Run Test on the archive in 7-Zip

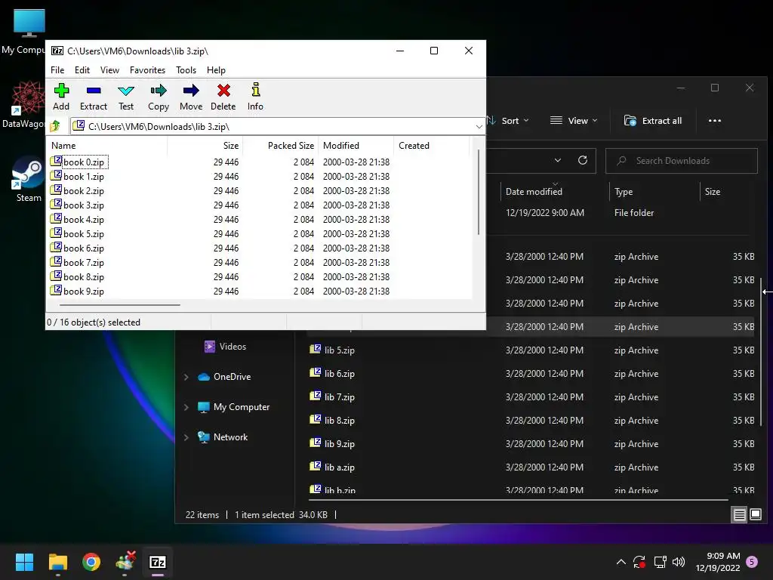(x=126, y=97)
